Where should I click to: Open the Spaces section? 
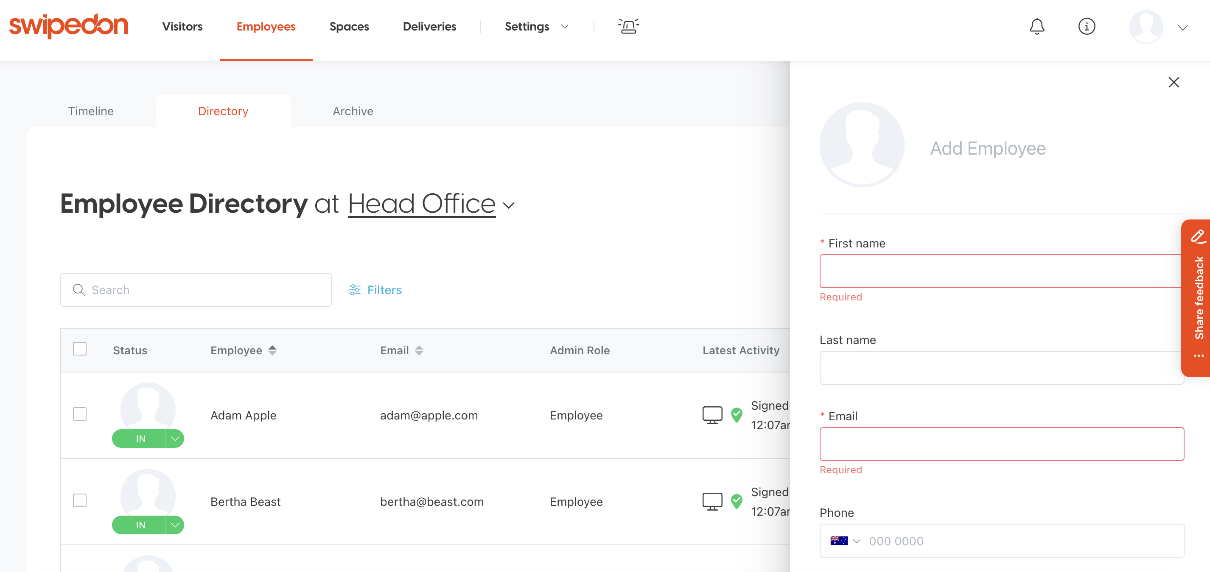349,26
